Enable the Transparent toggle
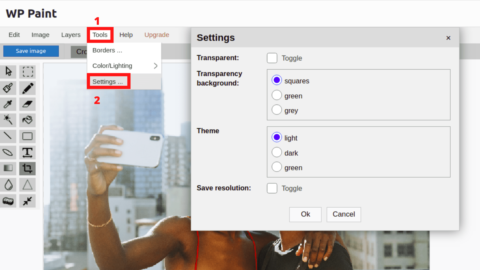Image resolution: width=480 pixels, height=270 pixels. (x=272, y=58)
